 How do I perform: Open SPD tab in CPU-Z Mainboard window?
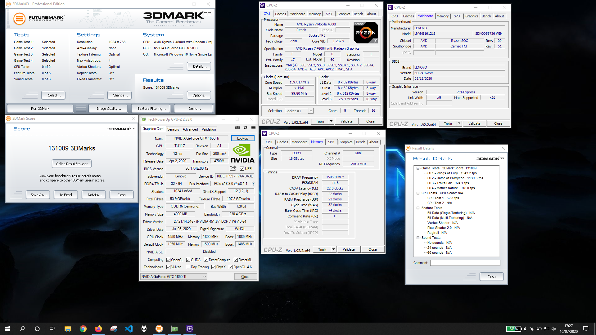457,16
